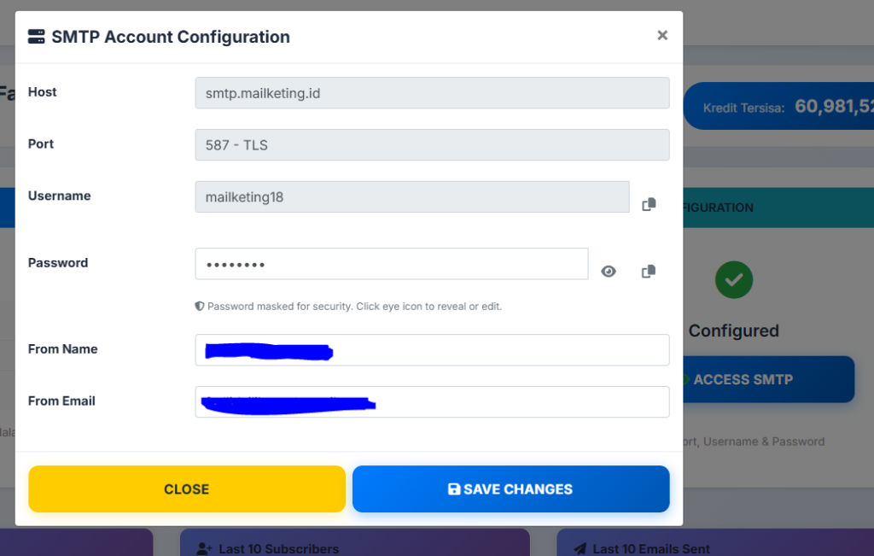Click into the Password field
874x556 pixels.
(x=391, y=264)
